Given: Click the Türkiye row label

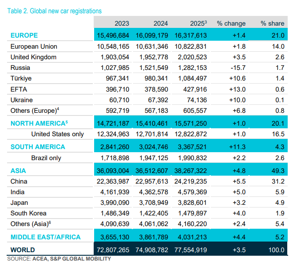Looking at the screenshot, I should [x=21, y=78].
